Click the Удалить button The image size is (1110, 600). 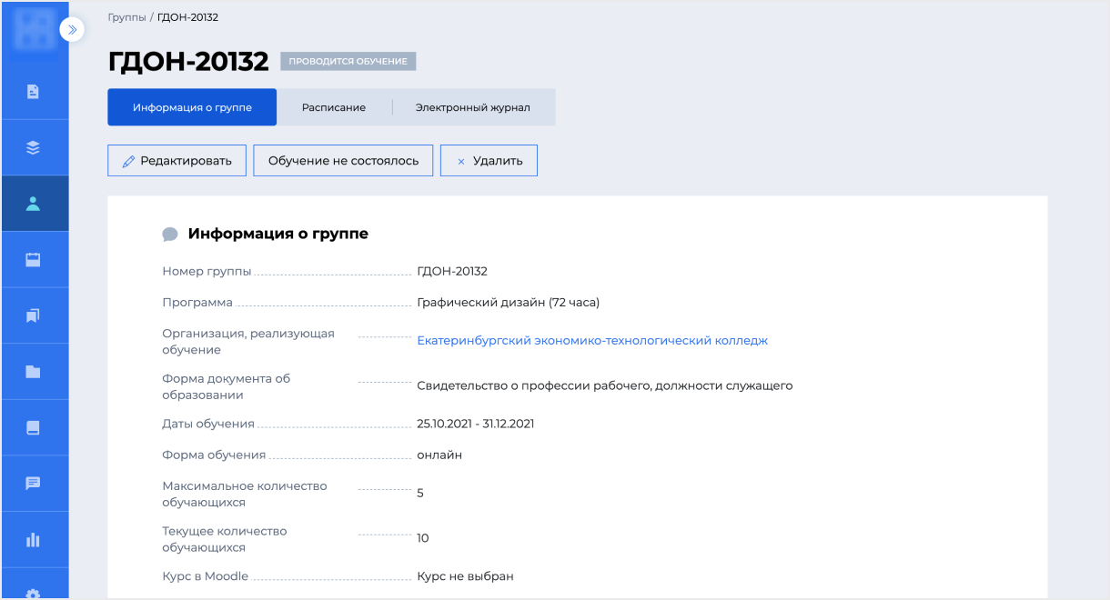(489, 161)
